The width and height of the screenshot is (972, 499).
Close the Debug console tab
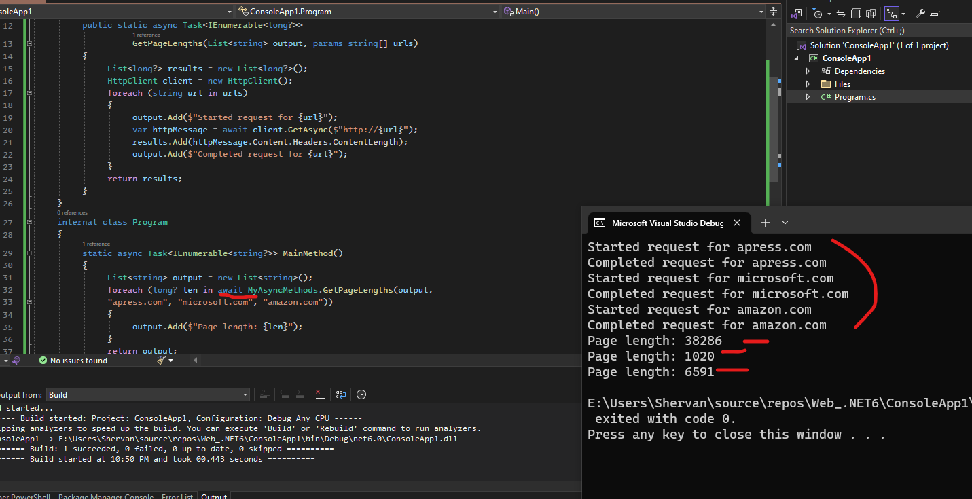[x=738, y=223]
